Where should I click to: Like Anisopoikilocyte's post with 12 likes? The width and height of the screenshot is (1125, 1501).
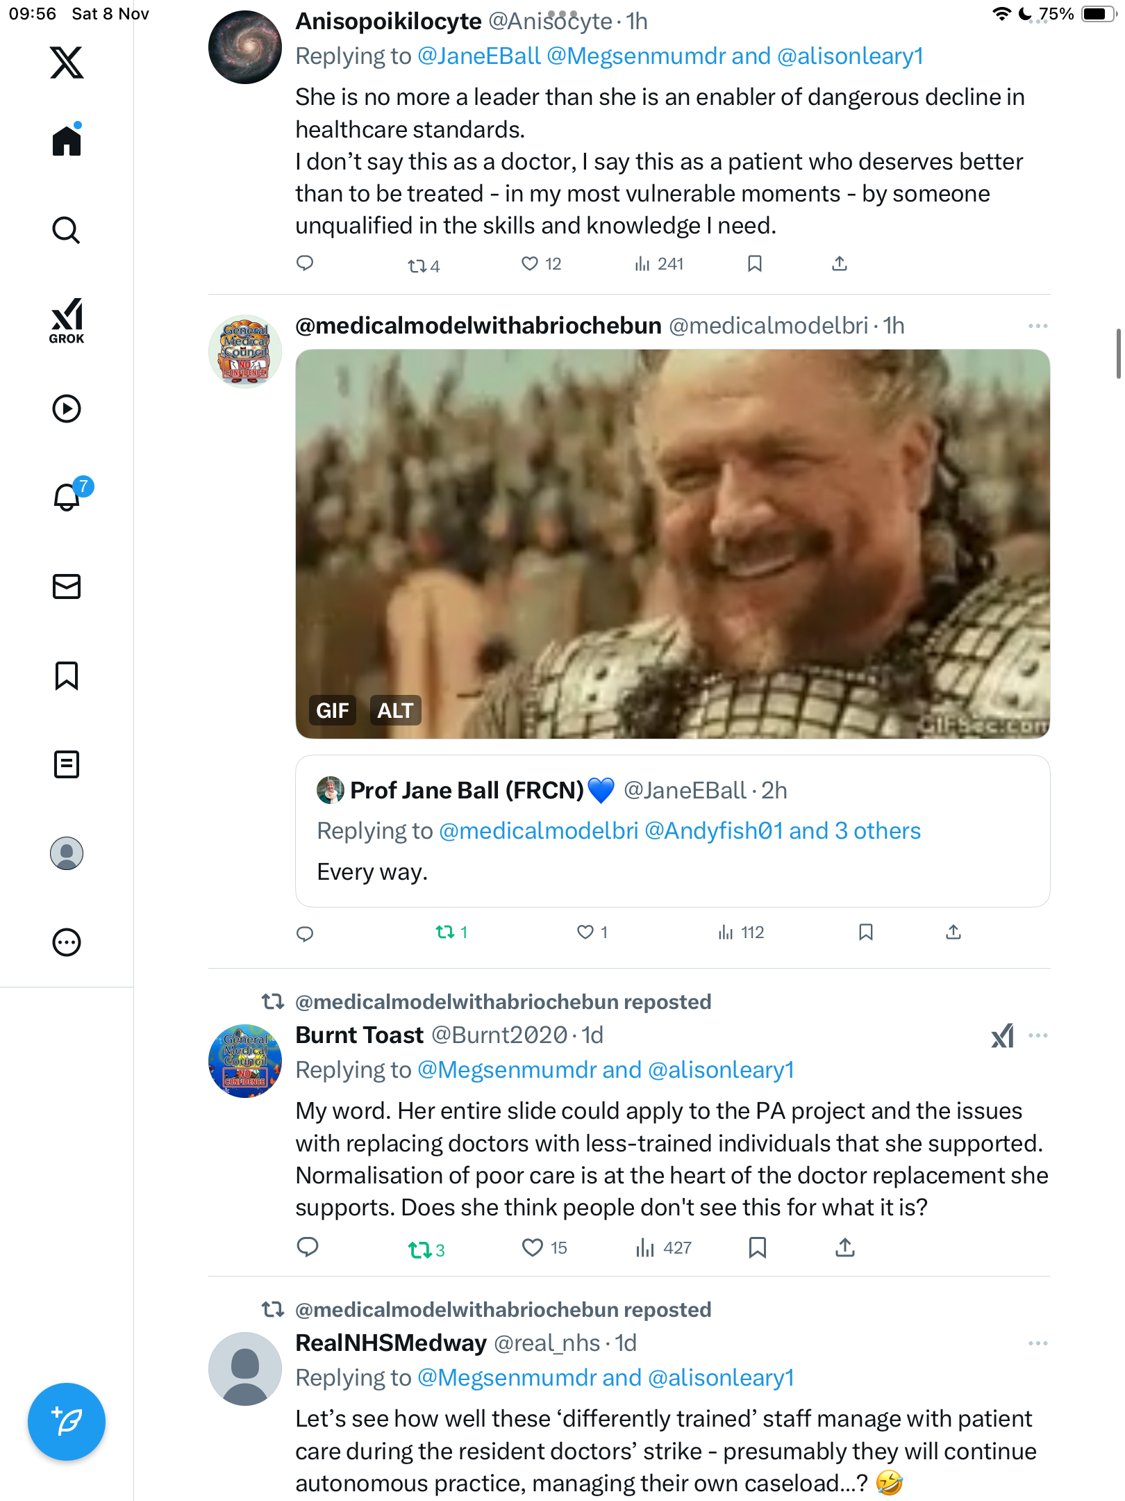point(530,264)
